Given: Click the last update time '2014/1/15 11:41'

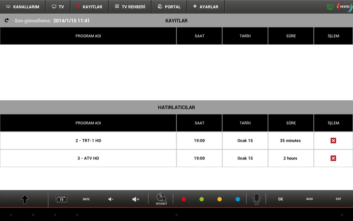Looking at the screenshot, I should [x=71, y=21].
